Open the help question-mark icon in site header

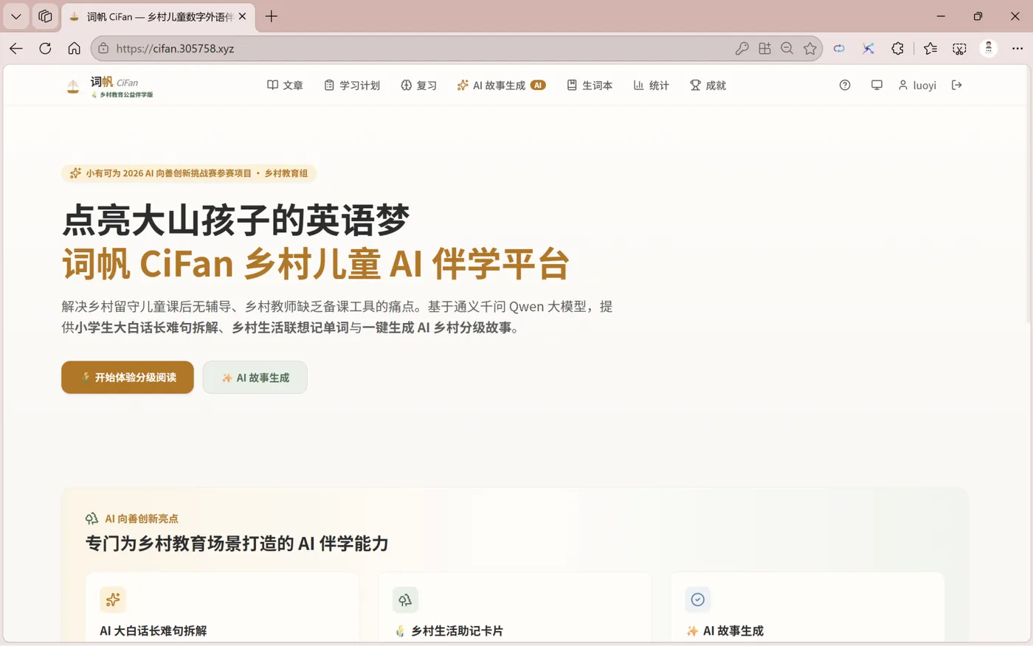[x=845, y=86]
